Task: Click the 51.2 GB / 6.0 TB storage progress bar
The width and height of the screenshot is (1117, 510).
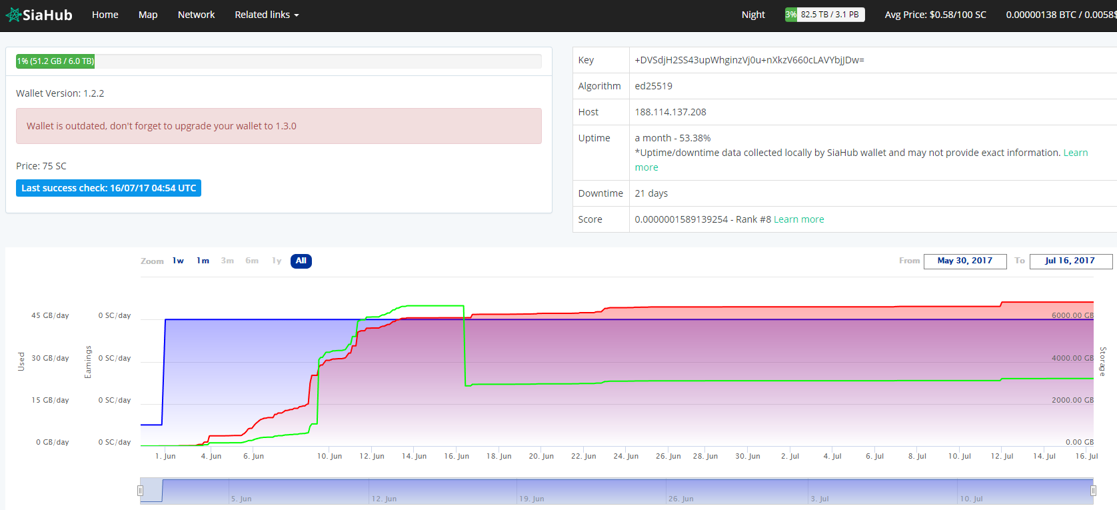Action: [x=279, y=61]
